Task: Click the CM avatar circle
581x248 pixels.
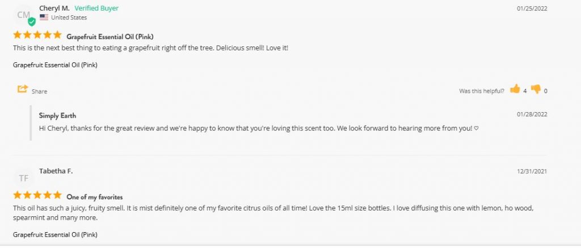Action: coord(24,15)
